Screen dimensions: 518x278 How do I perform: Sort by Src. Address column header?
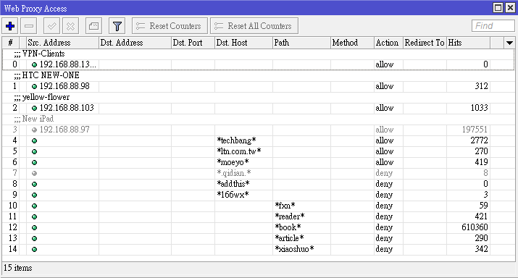62,43
